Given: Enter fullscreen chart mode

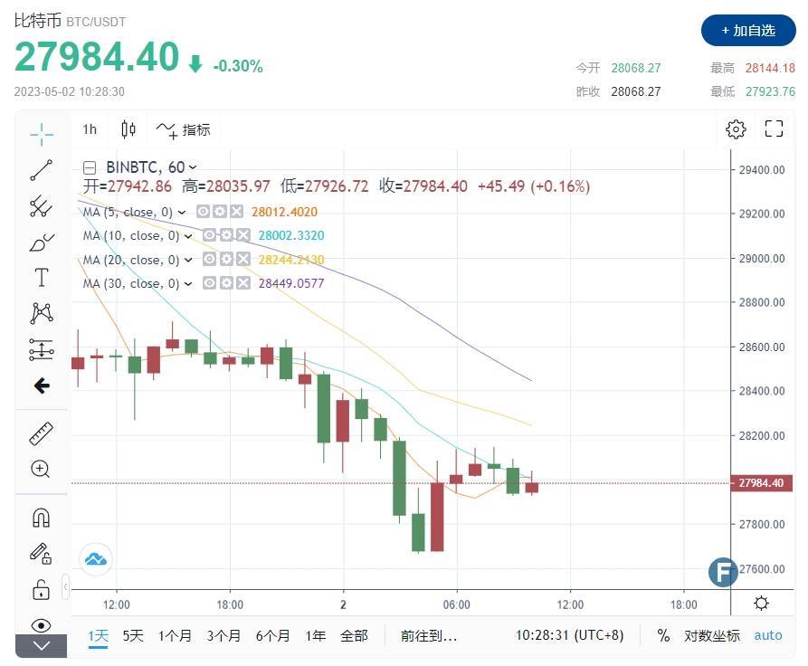Looking at the screenshot, I should (x=774, y=128).
